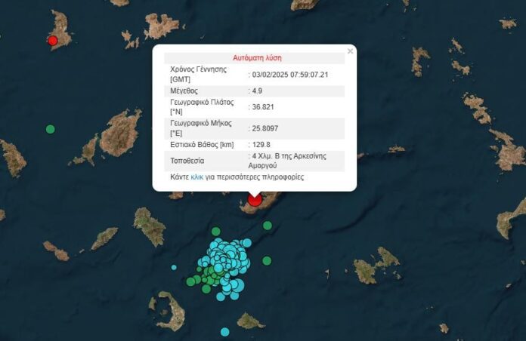Select the green marker just below the red epicenter
526x341 pixels.
pyautogui.click(x=267, y=225)
